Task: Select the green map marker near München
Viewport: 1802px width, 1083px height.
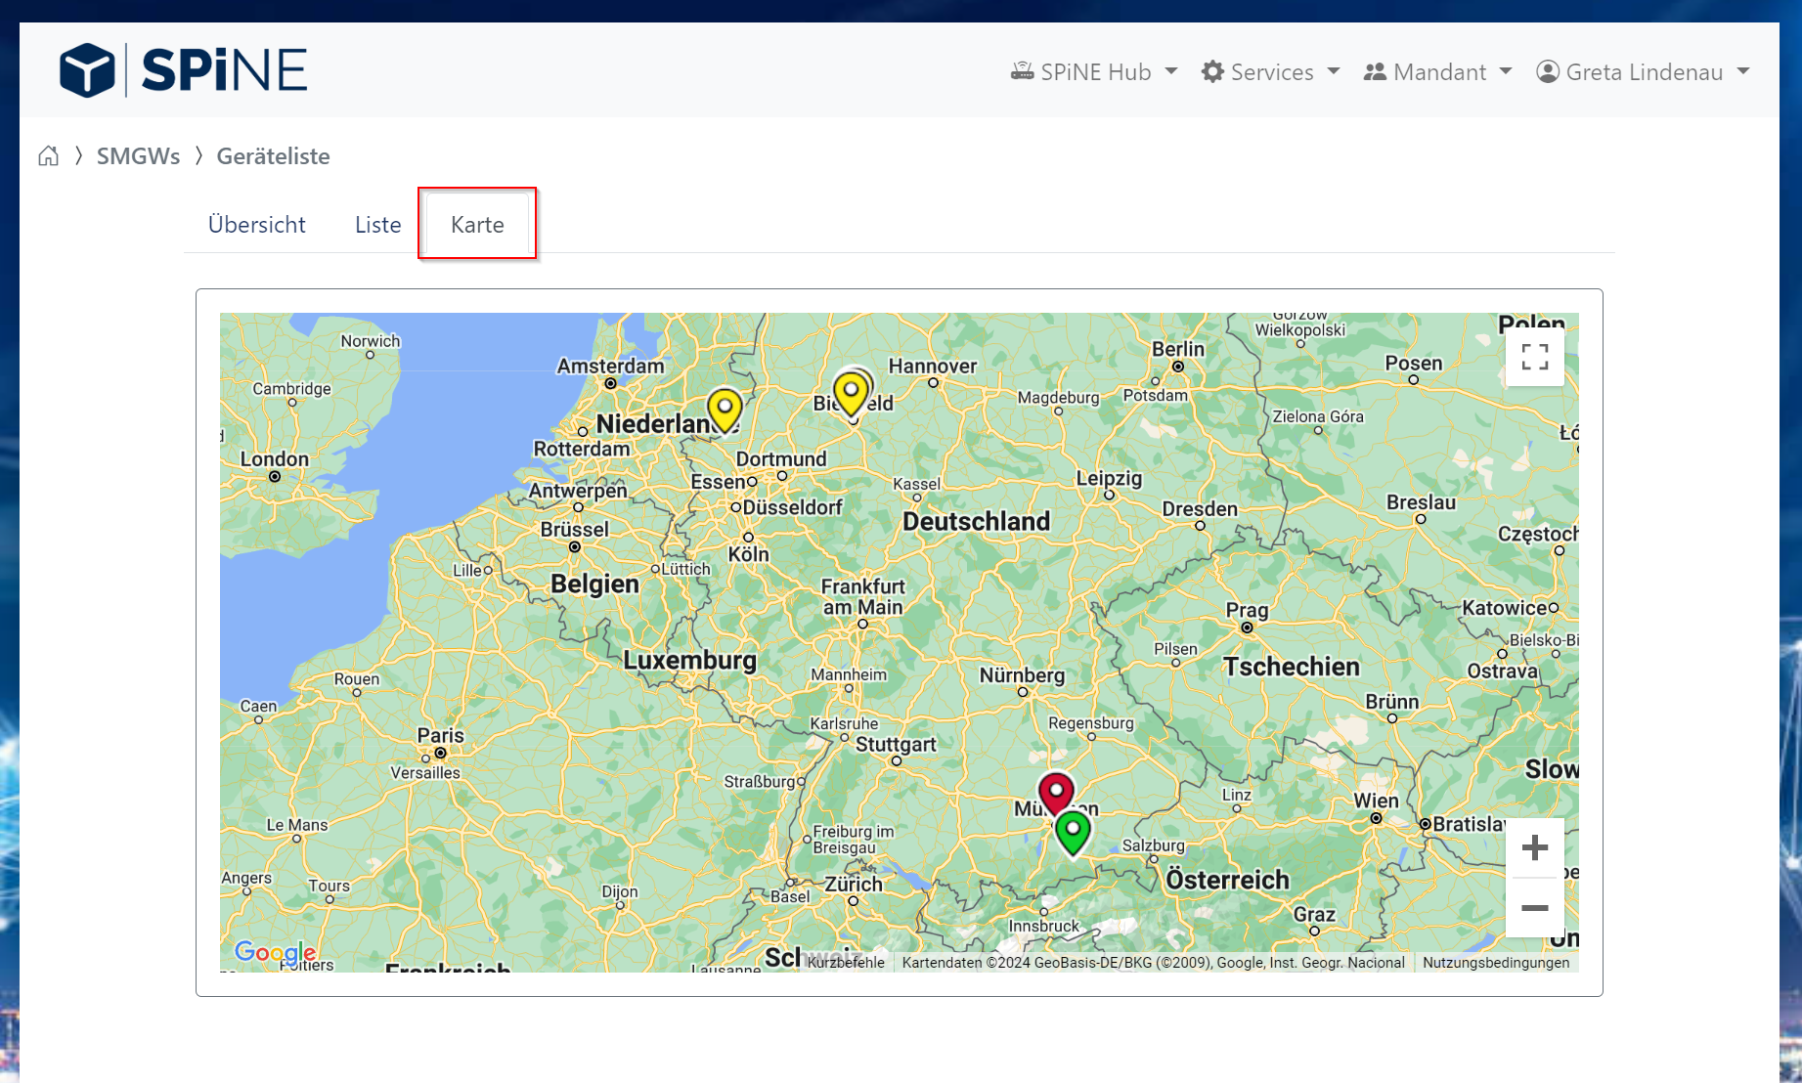Action: 1073,833
